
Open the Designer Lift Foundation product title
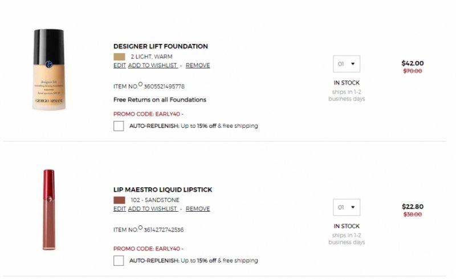click(x=160, y=46)
